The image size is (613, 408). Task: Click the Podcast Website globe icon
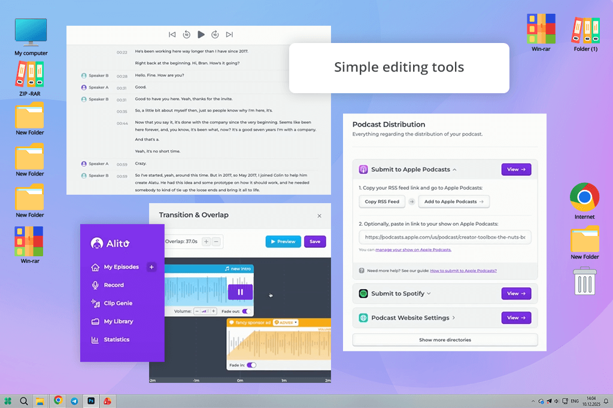pos(363,318)
